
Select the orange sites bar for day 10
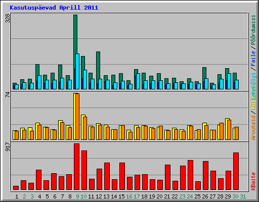(x=85, y=128)
